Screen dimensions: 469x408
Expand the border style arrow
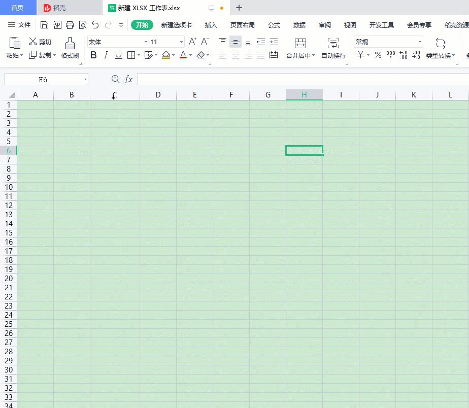click(x=139, y=55)
